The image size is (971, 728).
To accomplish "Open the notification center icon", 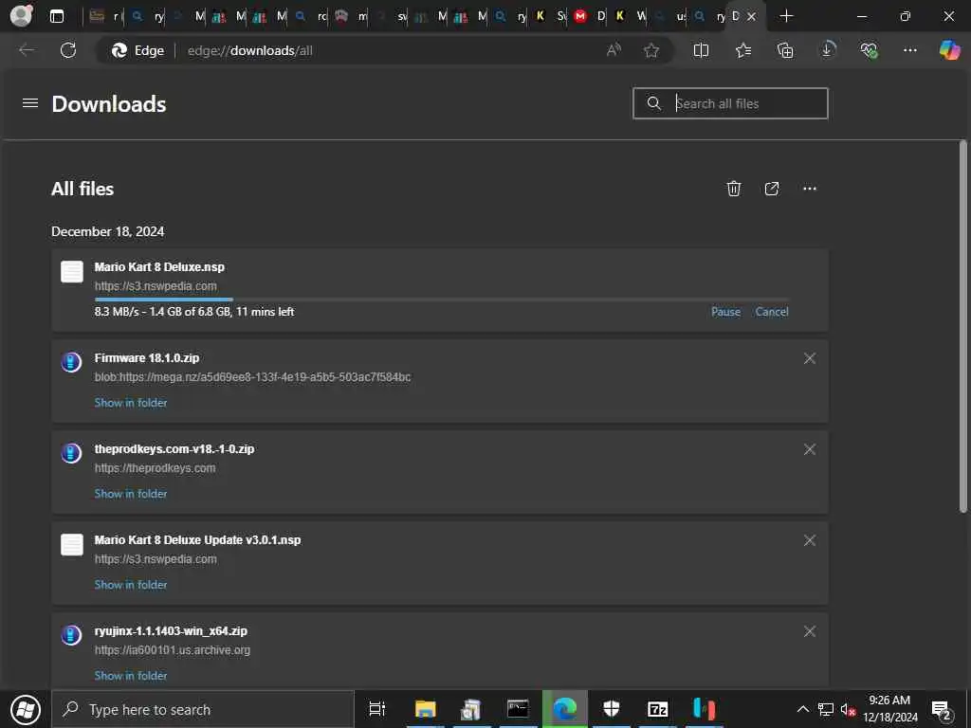I will 942,710.
